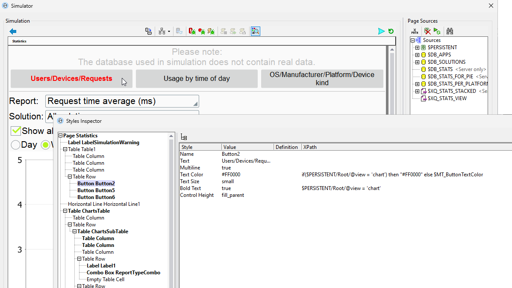Open the binoculars find icon

(450, 31)
